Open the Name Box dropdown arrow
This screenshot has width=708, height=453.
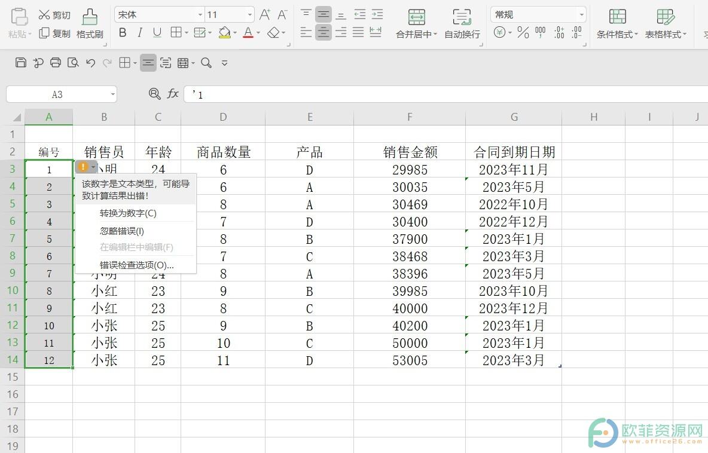pos(112,94)
